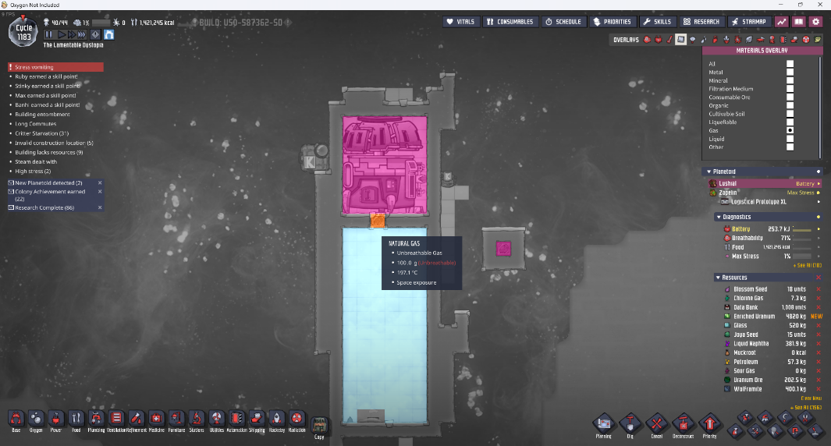Open the Ventilation build category
Screen dimensions: 831x446
[116, 420]
